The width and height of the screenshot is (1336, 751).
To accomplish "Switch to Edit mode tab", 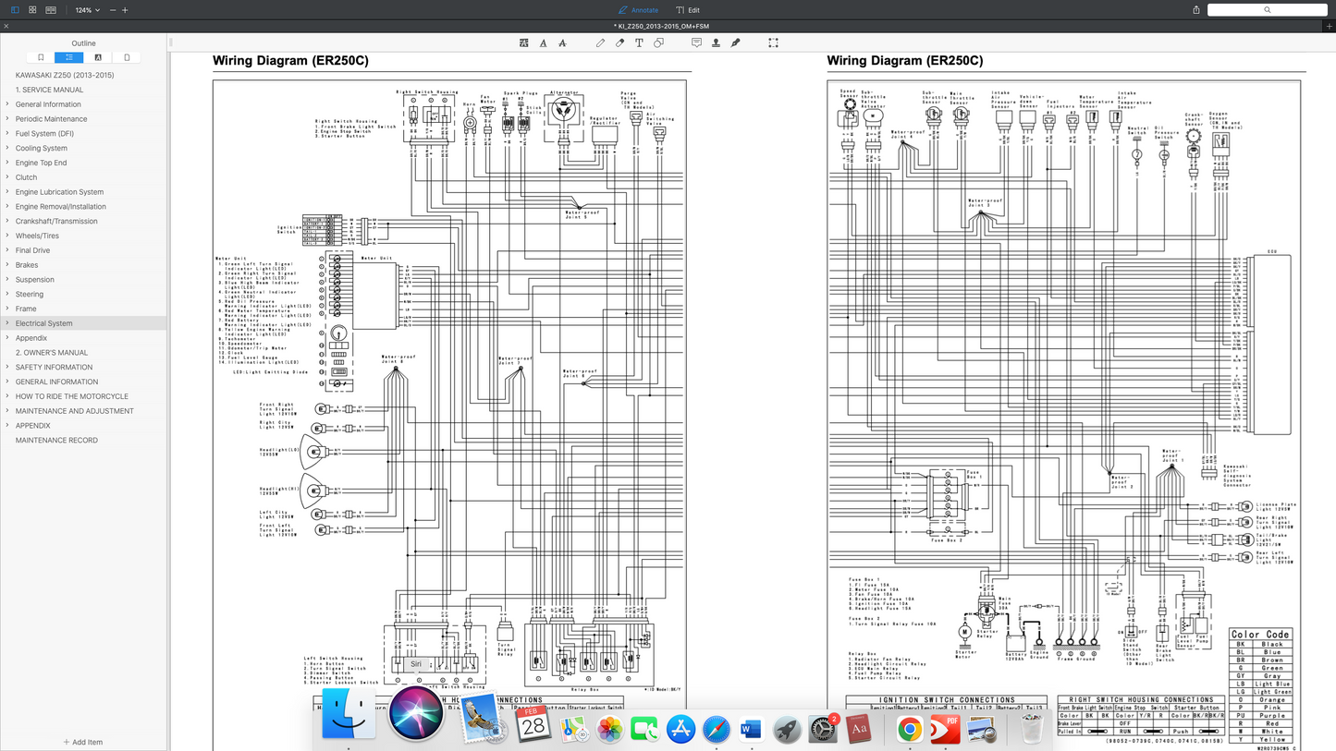I will pyautogui.click(x=687, y=10).
